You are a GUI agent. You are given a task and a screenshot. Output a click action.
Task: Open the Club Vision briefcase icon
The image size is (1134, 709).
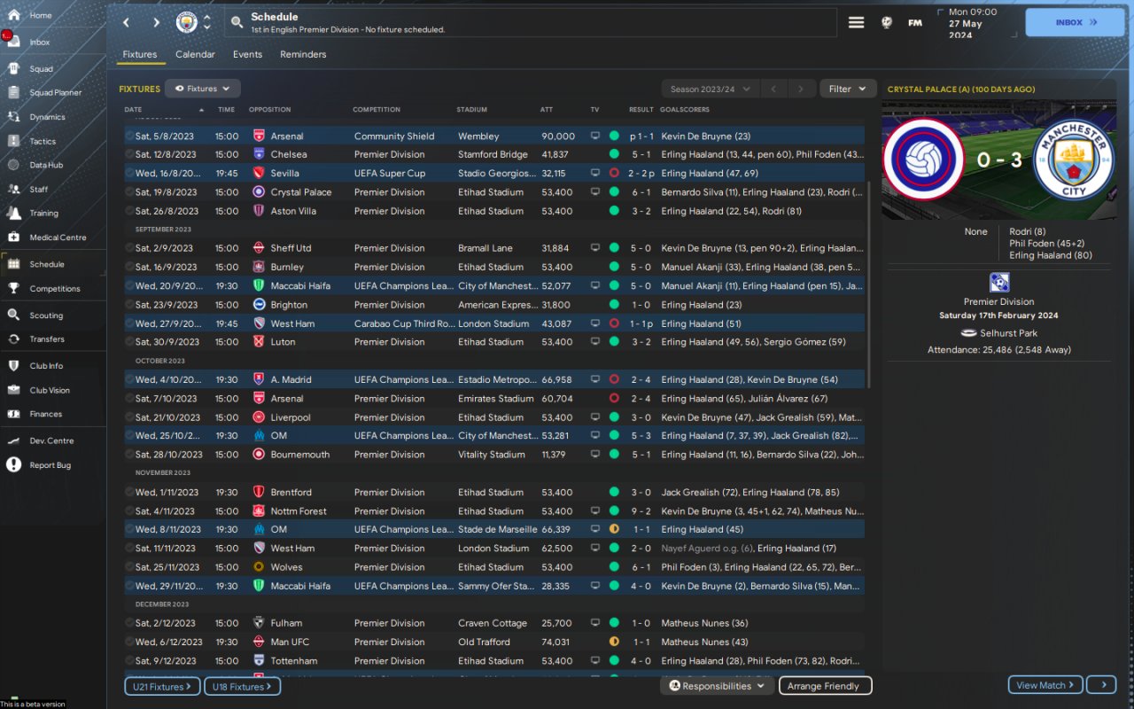pos(14,390)
